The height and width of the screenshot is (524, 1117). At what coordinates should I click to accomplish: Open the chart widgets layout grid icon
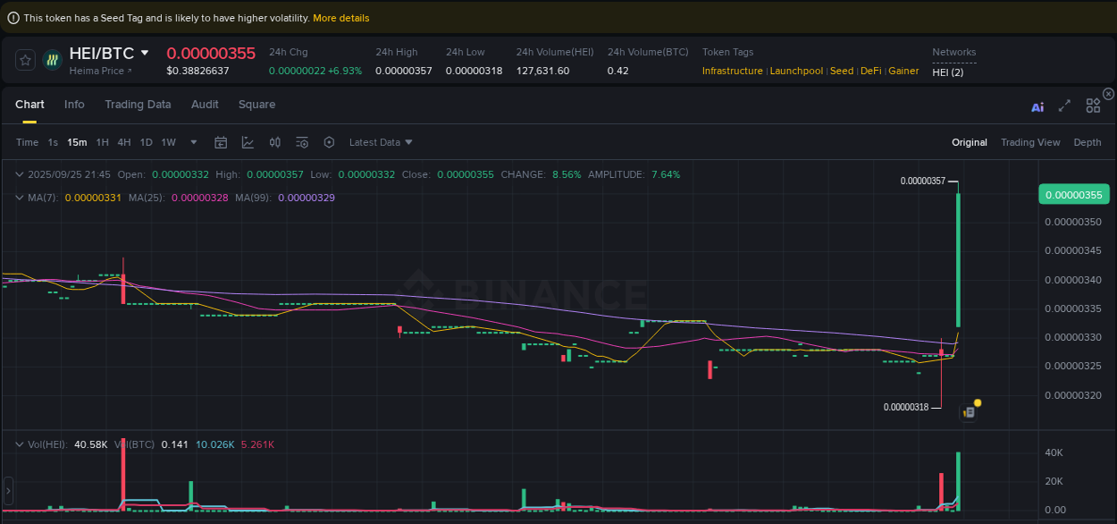(1093, 105)
